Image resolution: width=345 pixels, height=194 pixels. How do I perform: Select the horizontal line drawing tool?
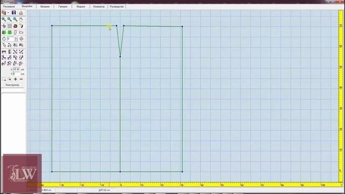(x=4, y=52)
